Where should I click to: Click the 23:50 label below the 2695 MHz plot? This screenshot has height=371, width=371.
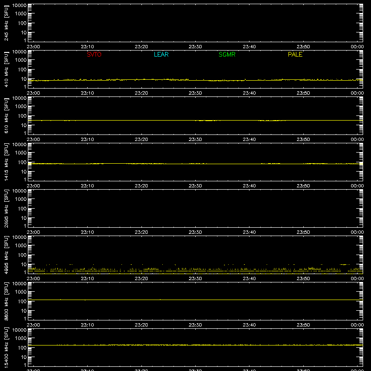click(x=303, y=232)
